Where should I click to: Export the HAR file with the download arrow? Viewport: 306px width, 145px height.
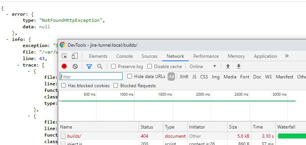coord(238,67)
